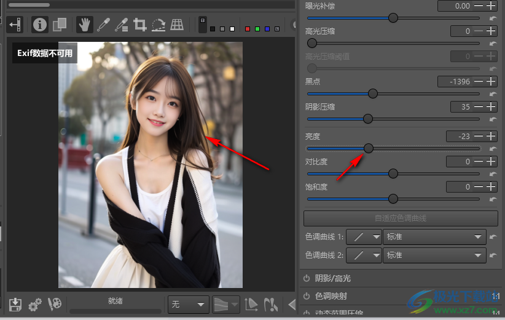Enable the 色调映射 tool power toggle

307,296
